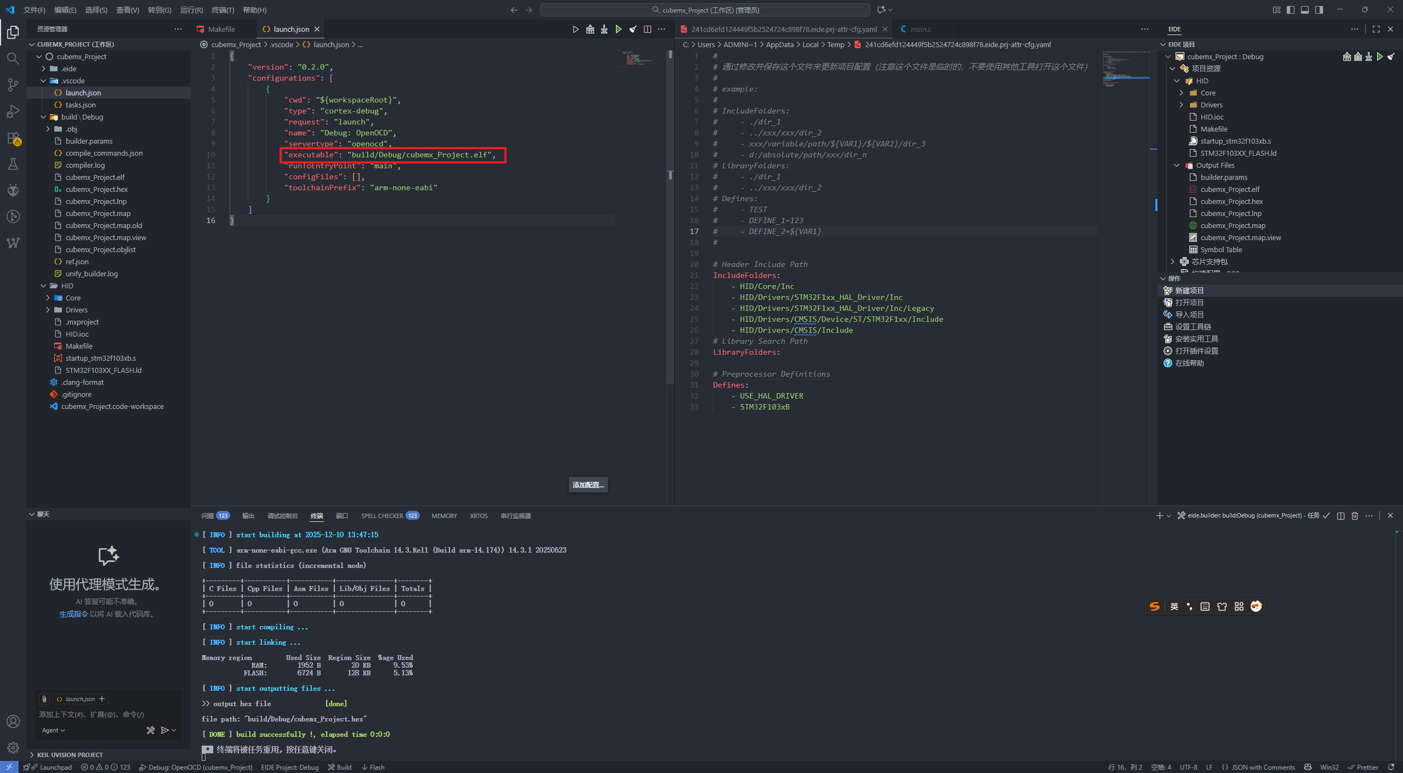Open the Agent mode dropdown
This screenshot has height=773, width=1403.
coord(53,730)
